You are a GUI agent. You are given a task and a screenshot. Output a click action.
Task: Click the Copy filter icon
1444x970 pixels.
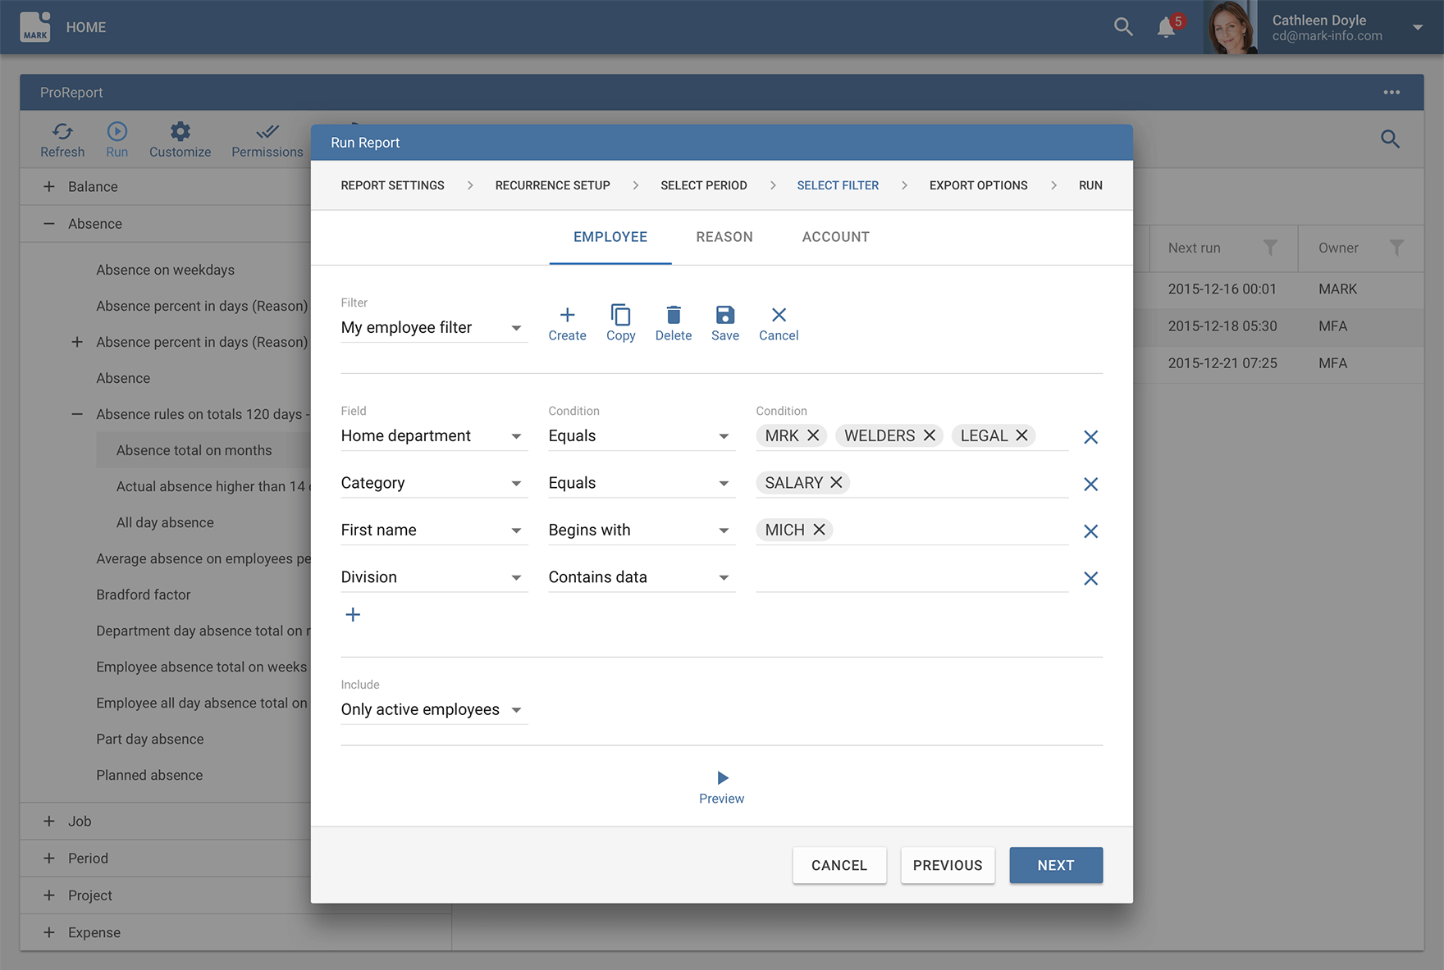[x=621, y=315]
